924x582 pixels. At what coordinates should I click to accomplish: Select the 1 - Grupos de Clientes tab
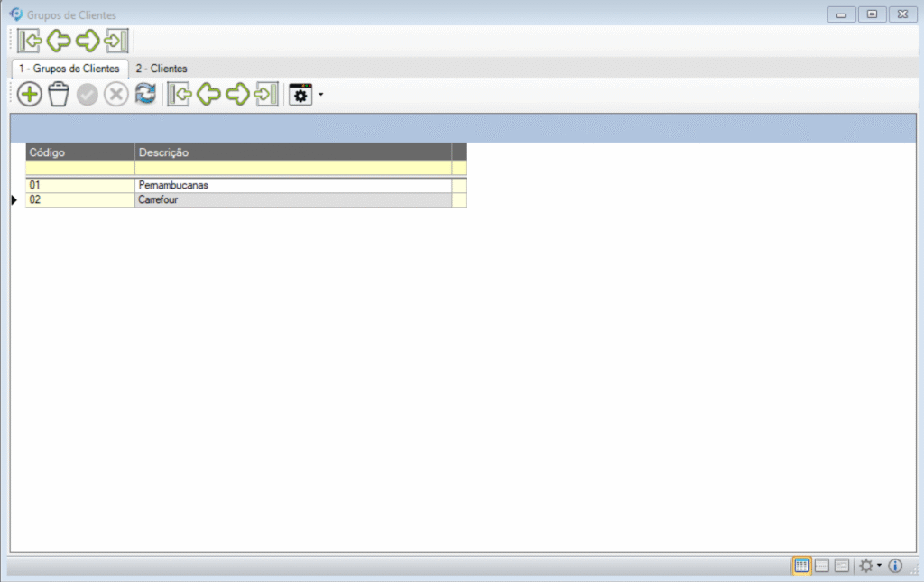(x=69, y=69)
